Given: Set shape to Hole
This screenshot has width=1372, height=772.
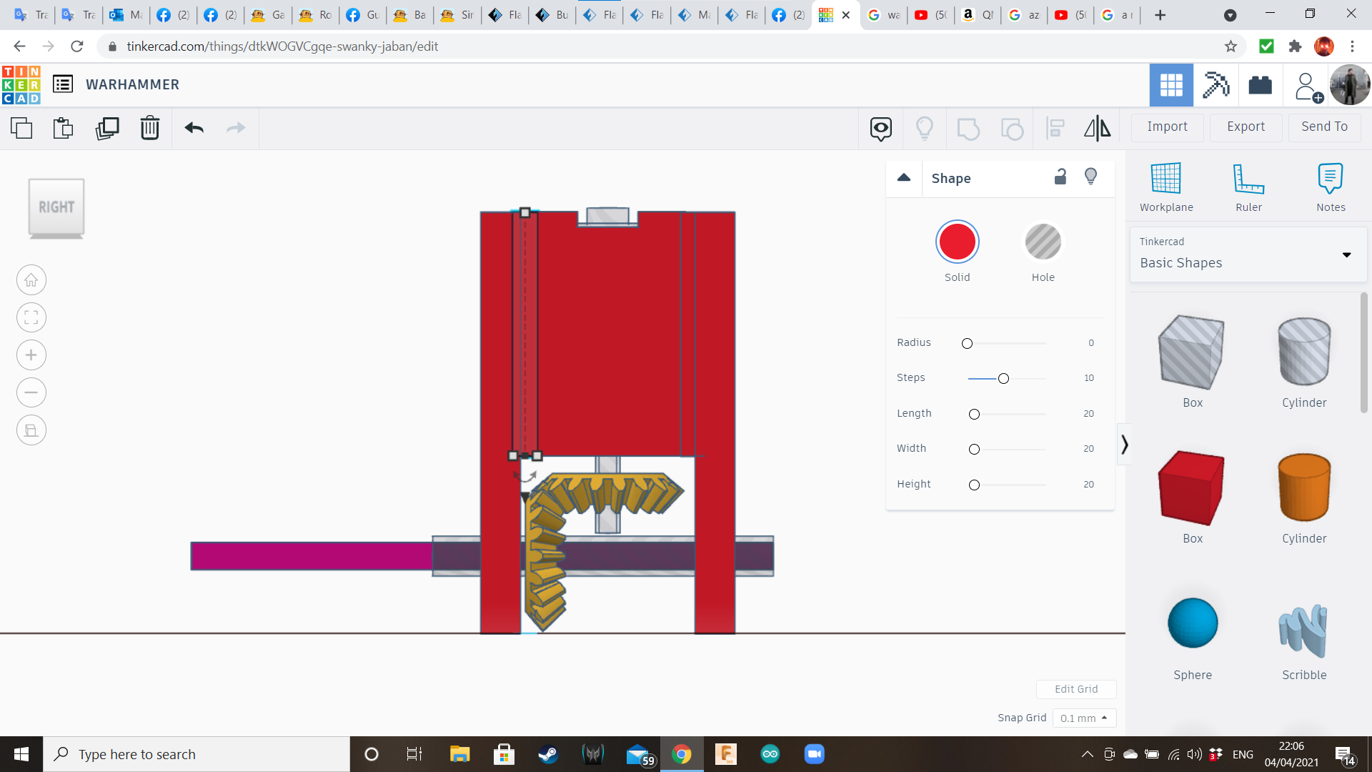Looking at the screenshot, I should coord(1043,242).
